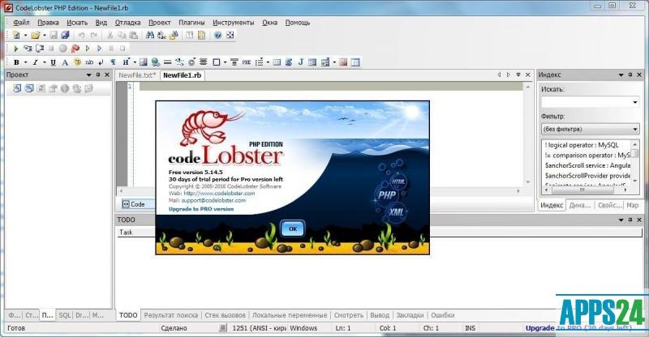Open the Инструменты menu
The height and width of the screenshot is (337, 649).
[234, 23]
